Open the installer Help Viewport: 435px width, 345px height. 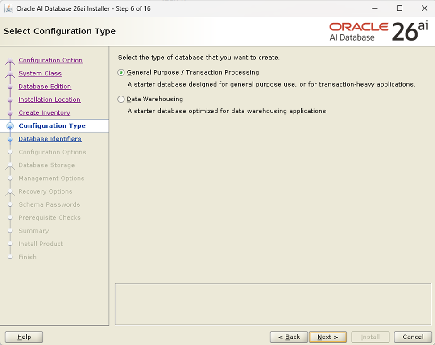[24, 337]
